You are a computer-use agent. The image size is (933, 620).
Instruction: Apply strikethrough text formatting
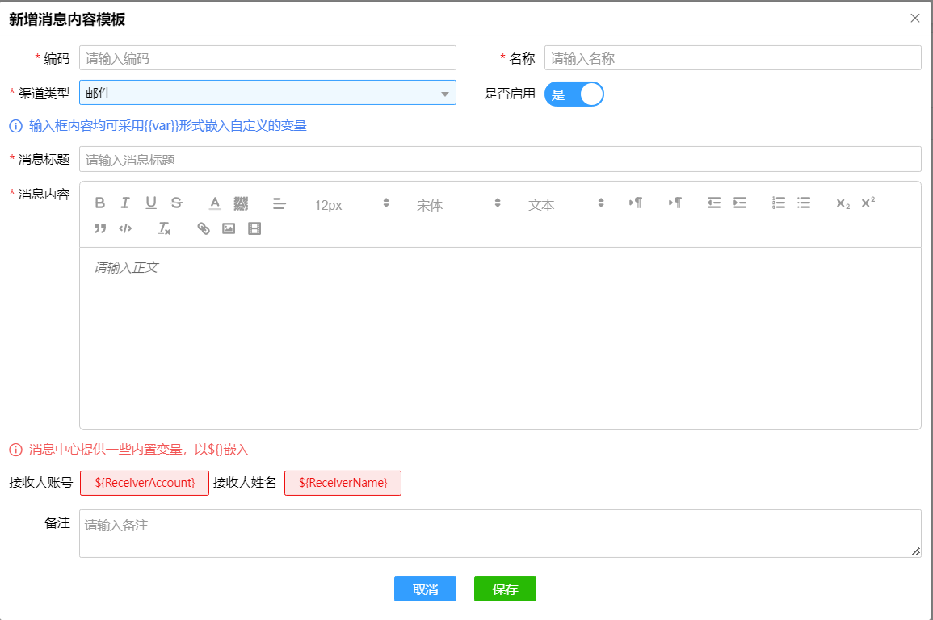(x=176, y=203)
